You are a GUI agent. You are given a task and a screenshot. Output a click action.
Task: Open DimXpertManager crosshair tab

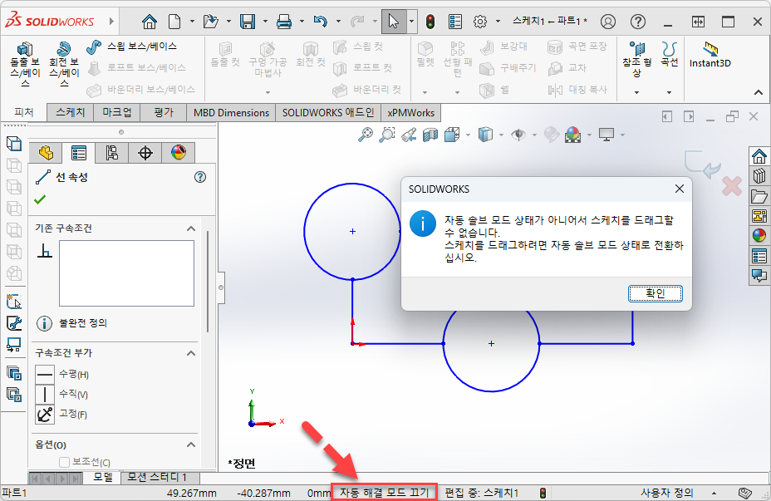(x=145, y=153)
